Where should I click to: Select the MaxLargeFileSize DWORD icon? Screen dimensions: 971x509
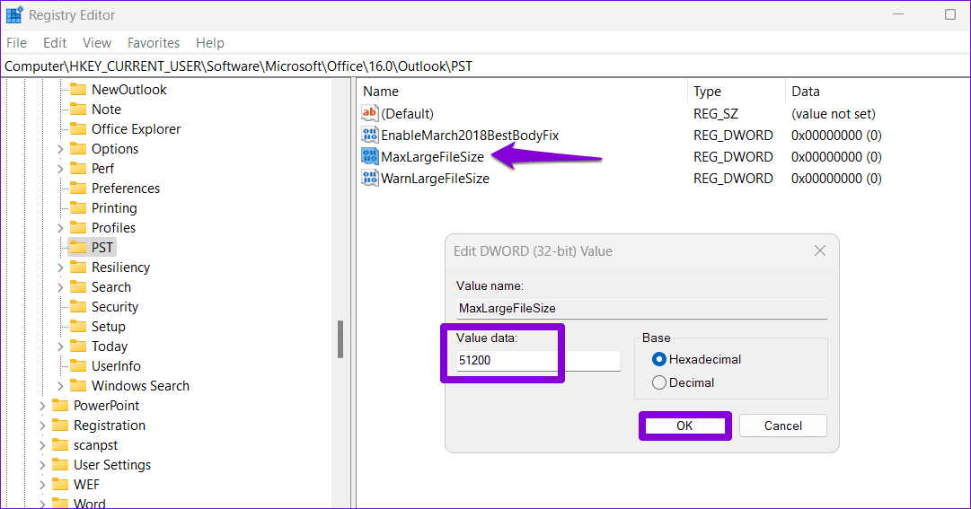[370, 156]
